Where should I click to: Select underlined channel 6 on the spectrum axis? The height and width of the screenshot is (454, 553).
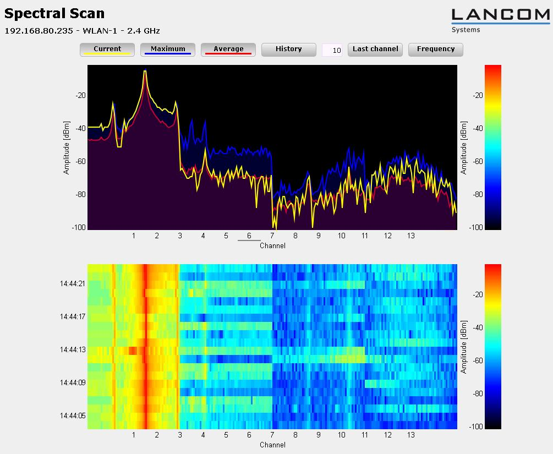(x=249, y=236)
